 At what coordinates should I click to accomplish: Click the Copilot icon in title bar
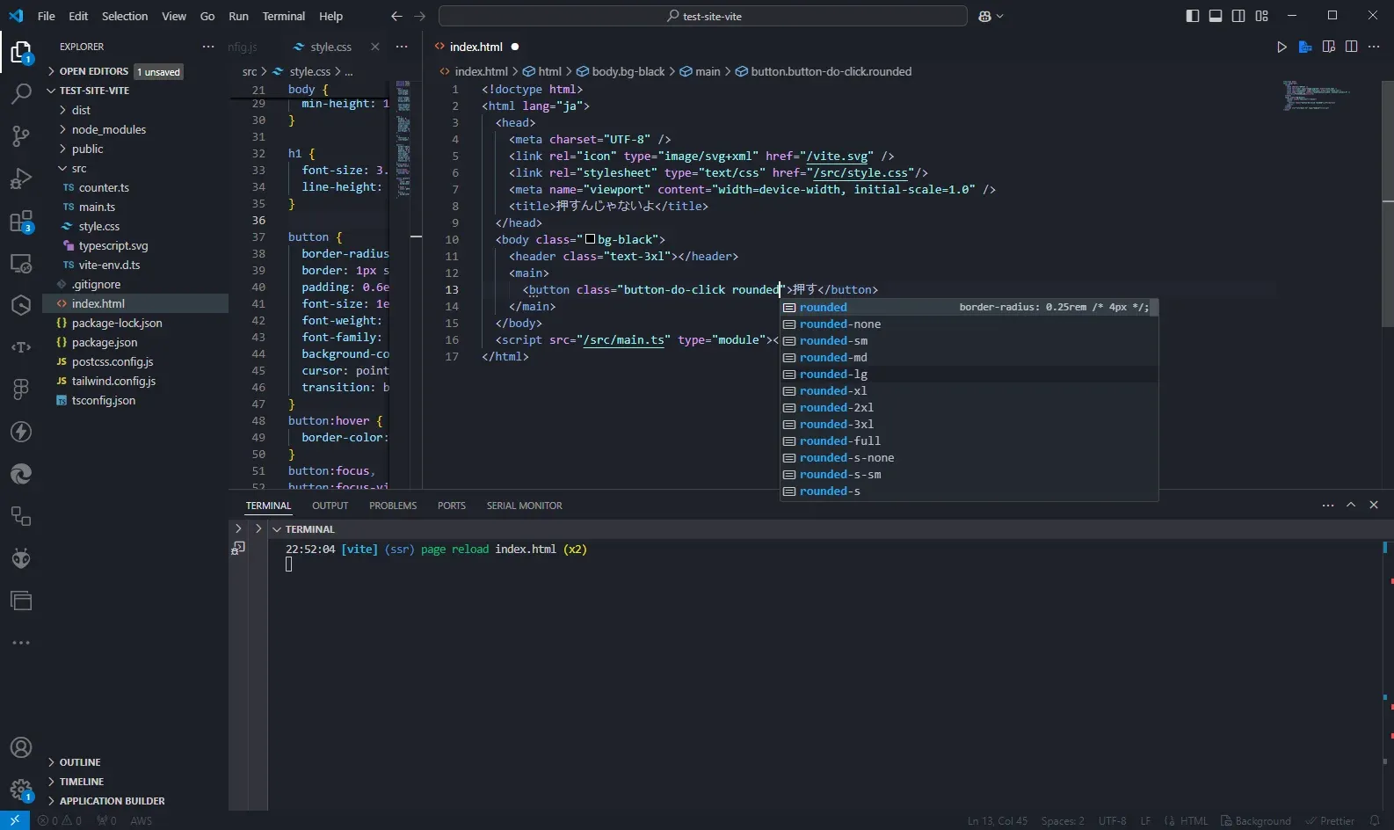point(984,16)
